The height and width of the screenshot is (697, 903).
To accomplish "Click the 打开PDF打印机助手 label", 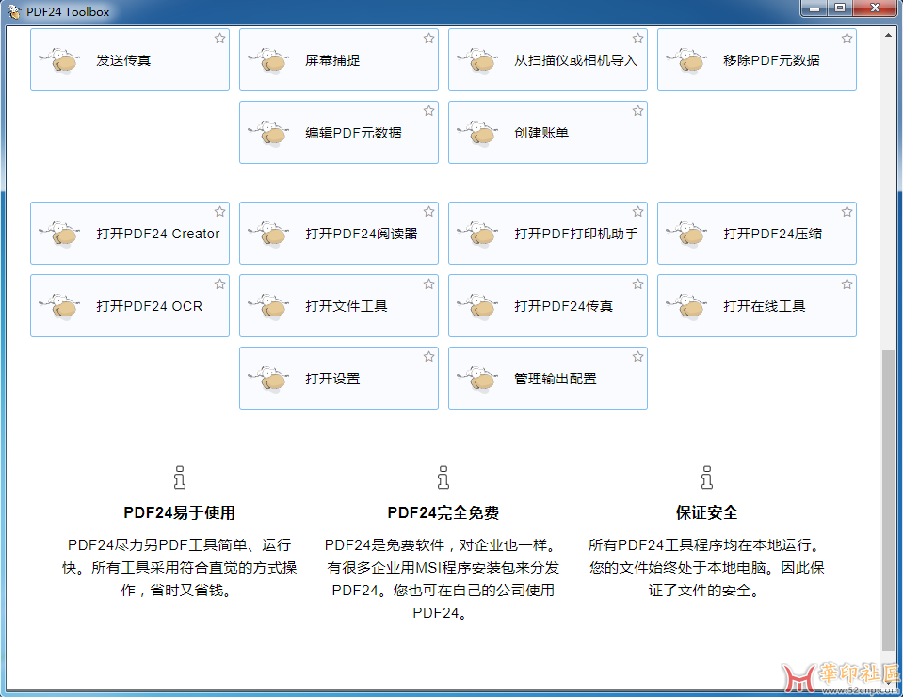I will point(576,234).
